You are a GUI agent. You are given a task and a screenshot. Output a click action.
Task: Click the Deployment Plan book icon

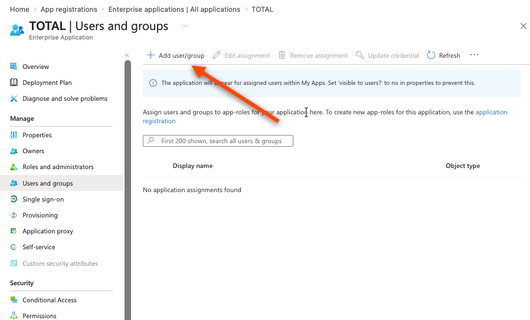tap(14, 83)
